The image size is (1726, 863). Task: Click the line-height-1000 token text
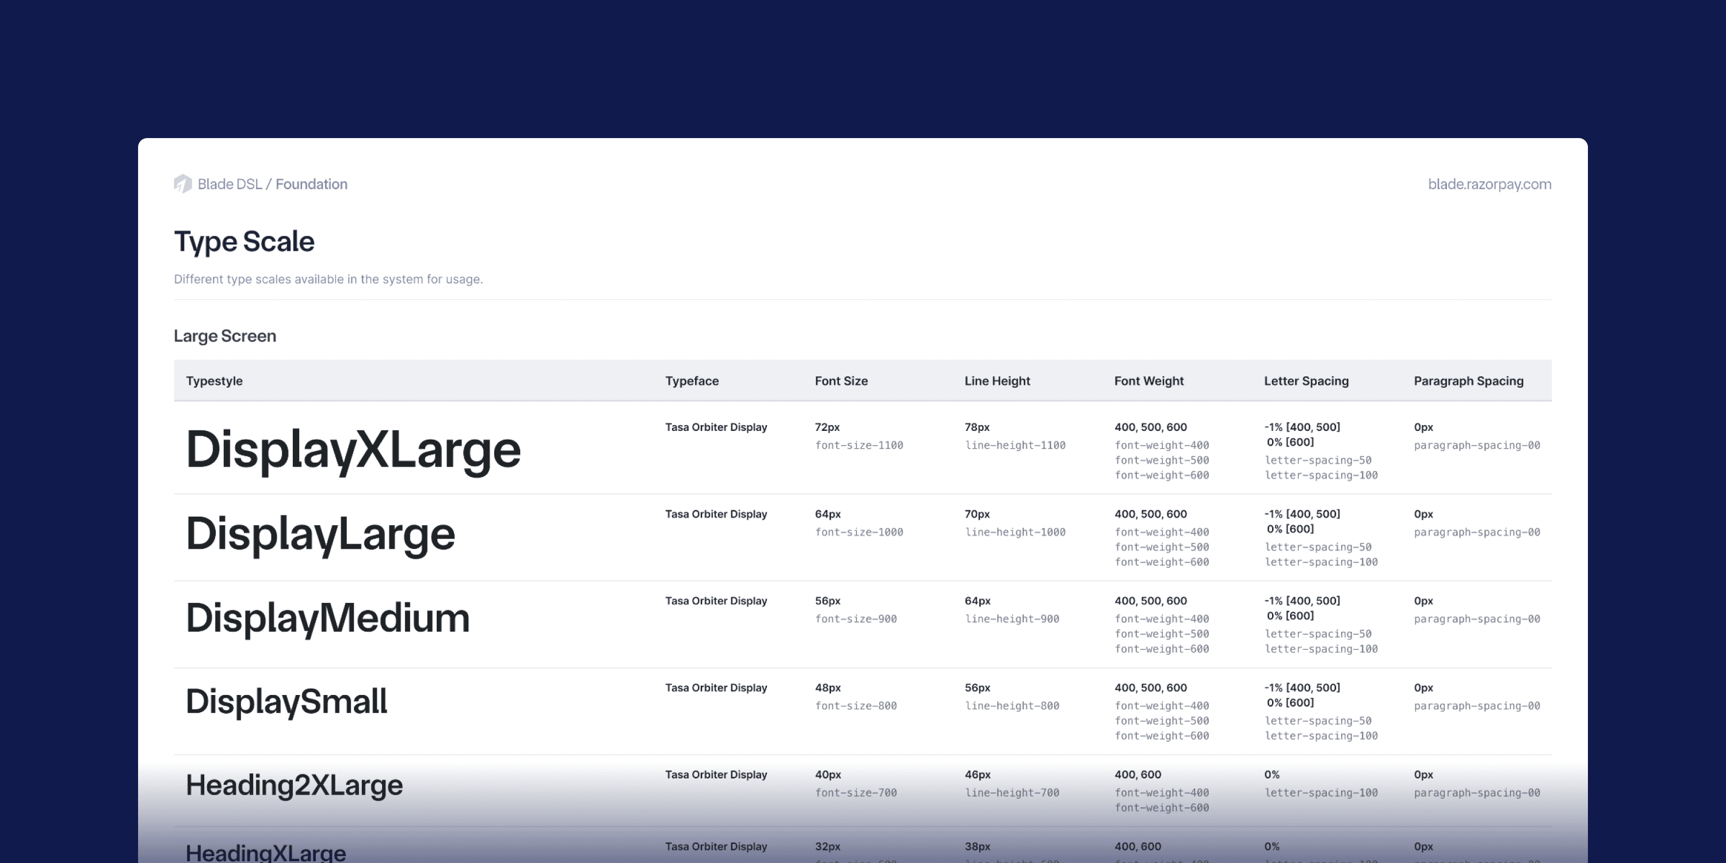[x=1014, y=532]
